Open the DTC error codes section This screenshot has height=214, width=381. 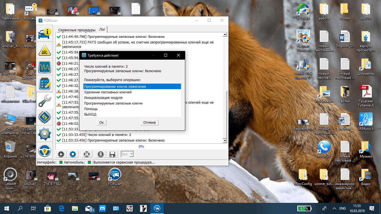45,51
